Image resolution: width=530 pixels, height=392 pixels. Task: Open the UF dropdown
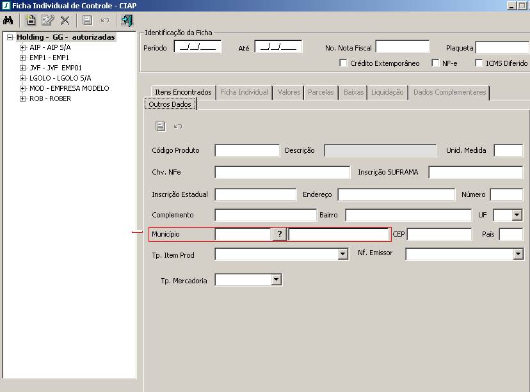pyautogui.click(x=517, y=216)
